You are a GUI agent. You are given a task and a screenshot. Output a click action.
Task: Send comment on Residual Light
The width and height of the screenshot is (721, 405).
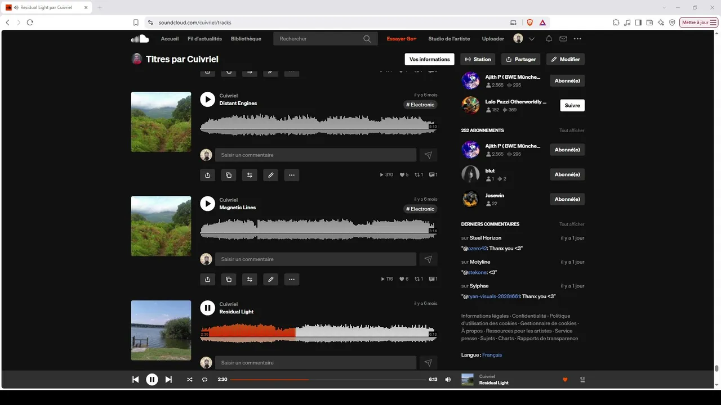pyautogui.click(x=428, y=363)
